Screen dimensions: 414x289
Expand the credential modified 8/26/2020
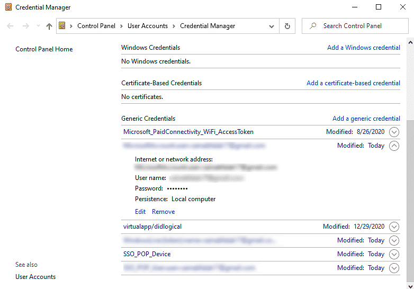tap(394, 132)
